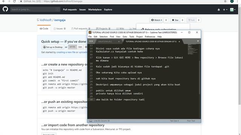Viewport: 241px width, 135px height.
Task: Open Sublime Text Help menu
Action: (159, 37)
